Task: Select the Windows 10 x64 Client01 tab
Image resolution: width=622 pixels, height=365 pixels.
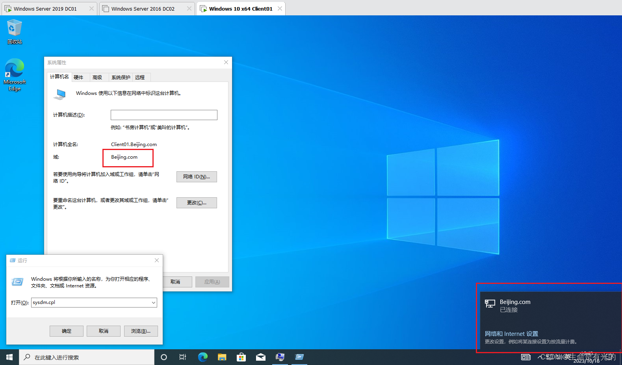Action: [240, 9]
